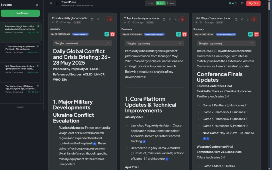This screenshot has width=272, height=170.
Task: Download the Track and analyze updates summary
Action: [x=176, y=19]
